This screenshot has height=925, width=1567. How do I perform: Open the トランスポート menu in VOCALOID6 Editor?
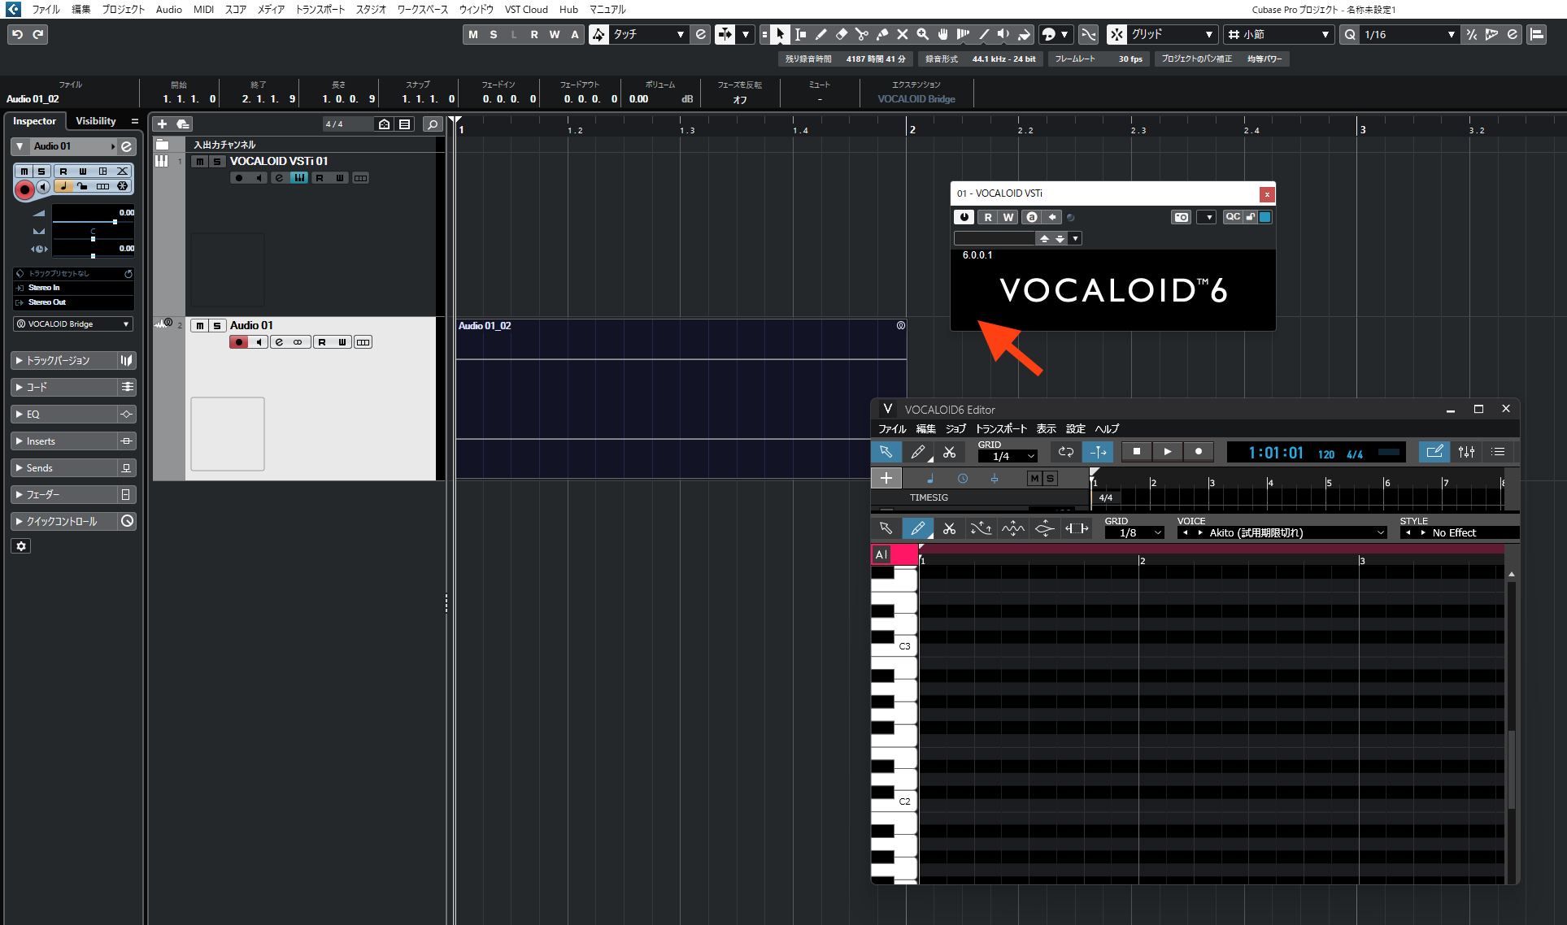[1001, 428]
